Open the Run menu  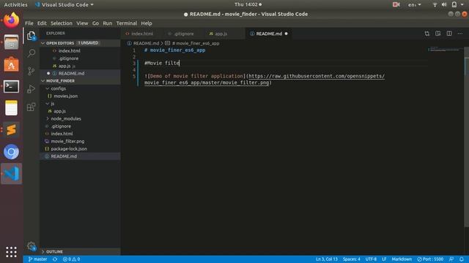(x=108, y=23)
